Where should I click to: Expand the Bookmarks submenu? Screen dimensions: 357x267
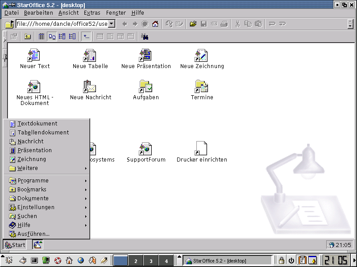(47, 190)
